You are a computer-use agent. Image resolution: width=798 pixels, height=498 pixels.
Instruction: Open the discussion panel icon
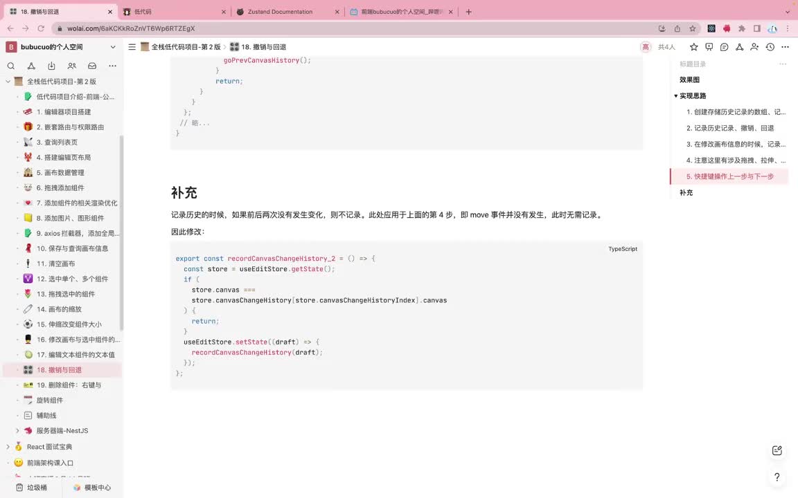pos(709,47)
